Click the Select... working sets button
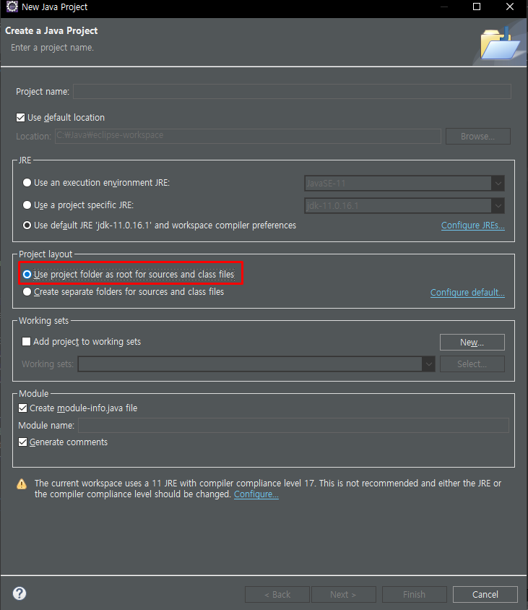 [x=472, y=364]
